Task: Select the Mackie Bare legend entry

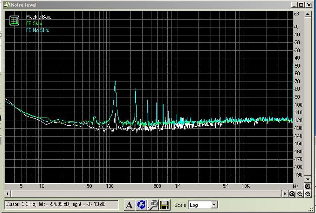Action: point(39,17)
